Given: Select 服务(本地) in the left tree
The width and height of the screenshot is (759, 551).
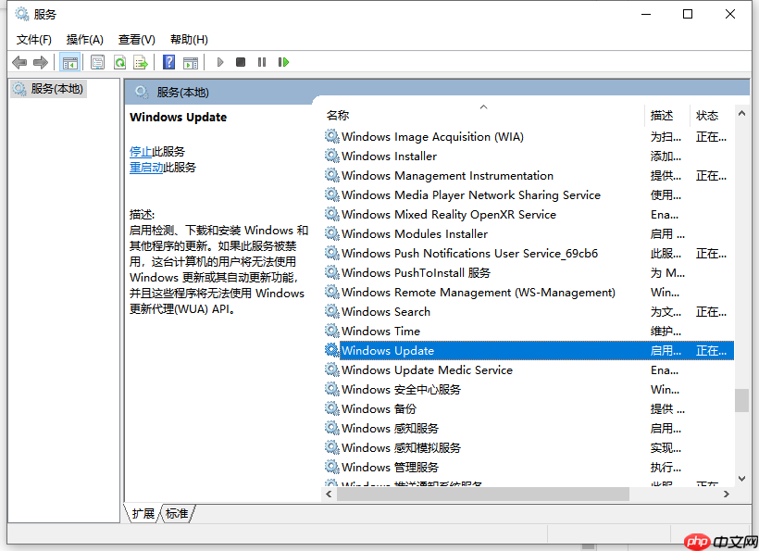Looking at the screenshot, I should [48, 89].
